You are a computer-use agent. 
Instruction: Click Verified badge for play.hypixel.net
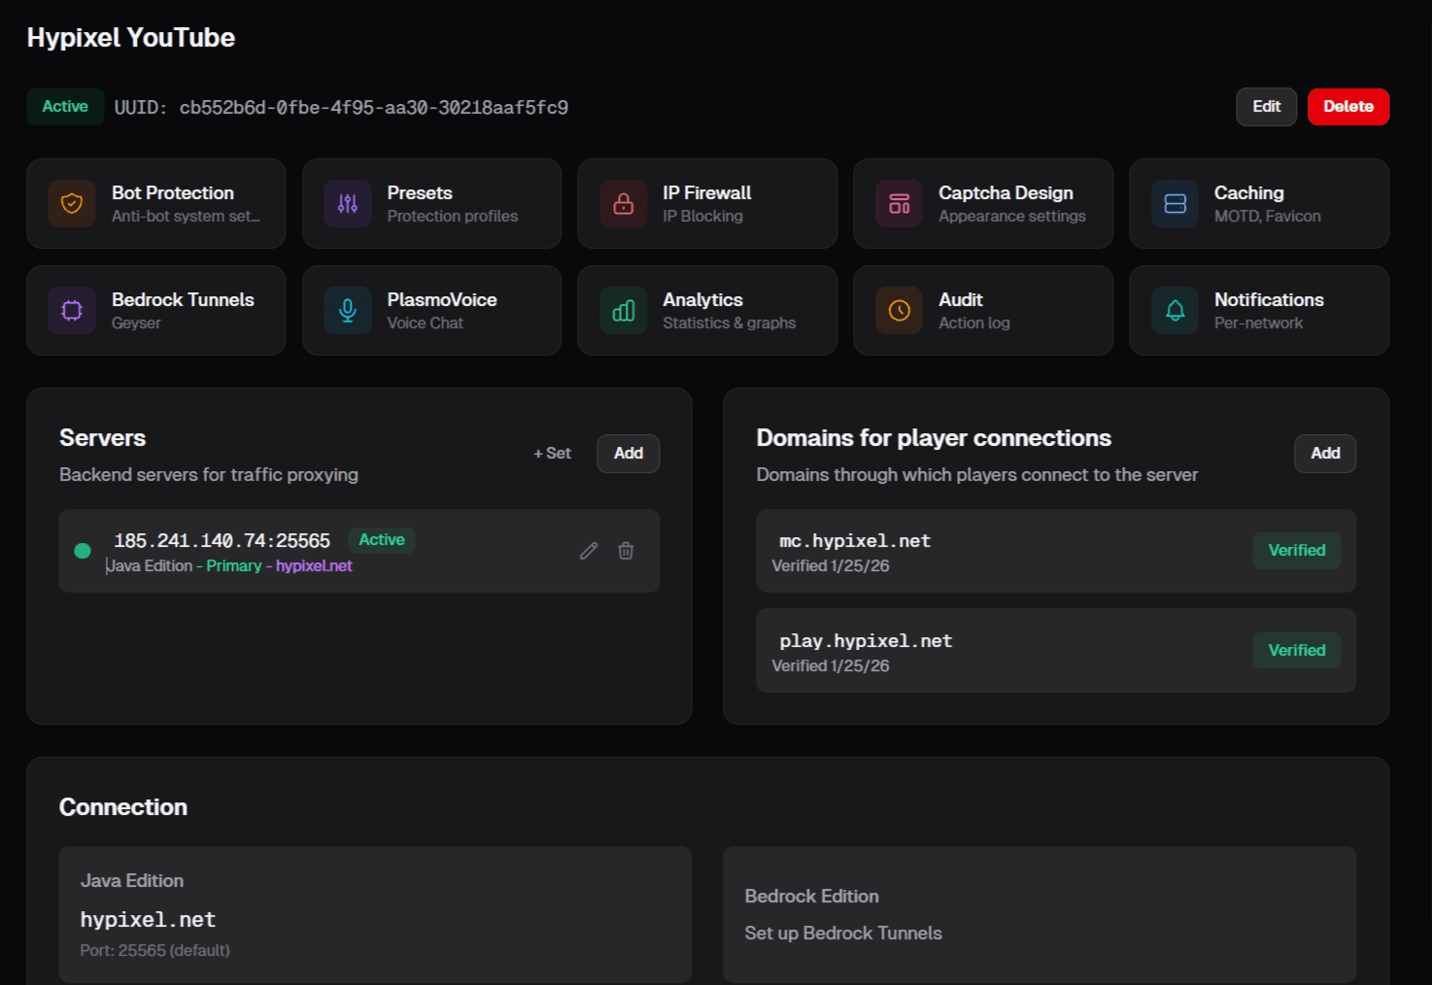coord(1297,651)
